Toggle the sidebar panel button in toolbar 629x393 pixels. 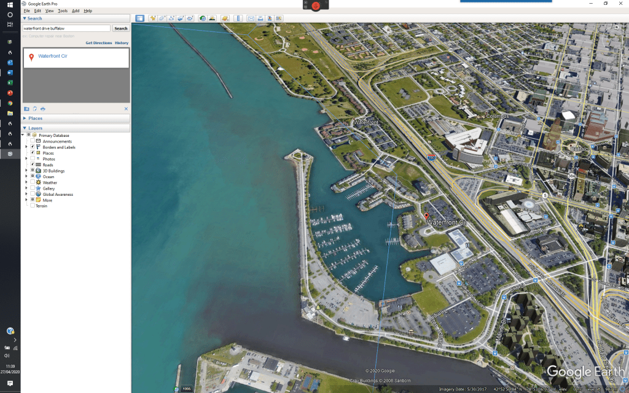tap(139, 18)
